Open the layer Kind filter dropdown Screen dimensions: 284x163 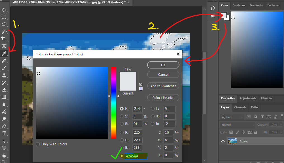[x=231, y=117]
